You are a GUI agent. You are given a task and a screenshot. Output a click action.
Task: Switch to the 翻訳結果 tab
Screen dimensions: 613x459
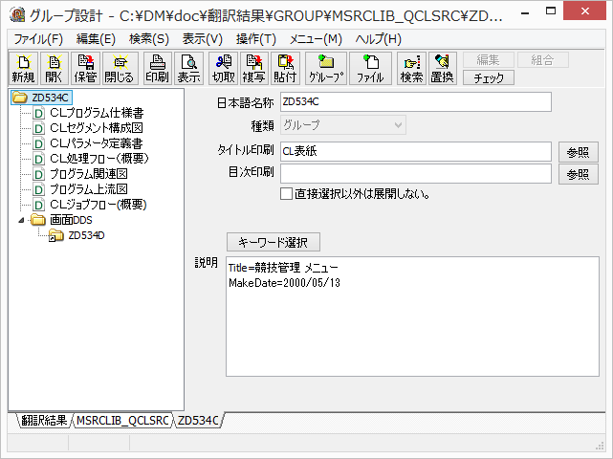[44, 421]
